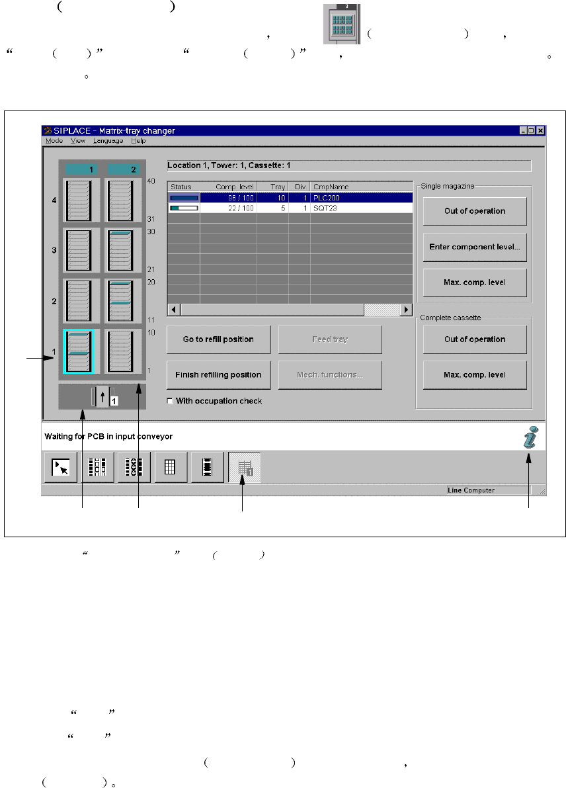Click the Status column header
This screenshot has width=566, height=788.
(x=184, y=187)
